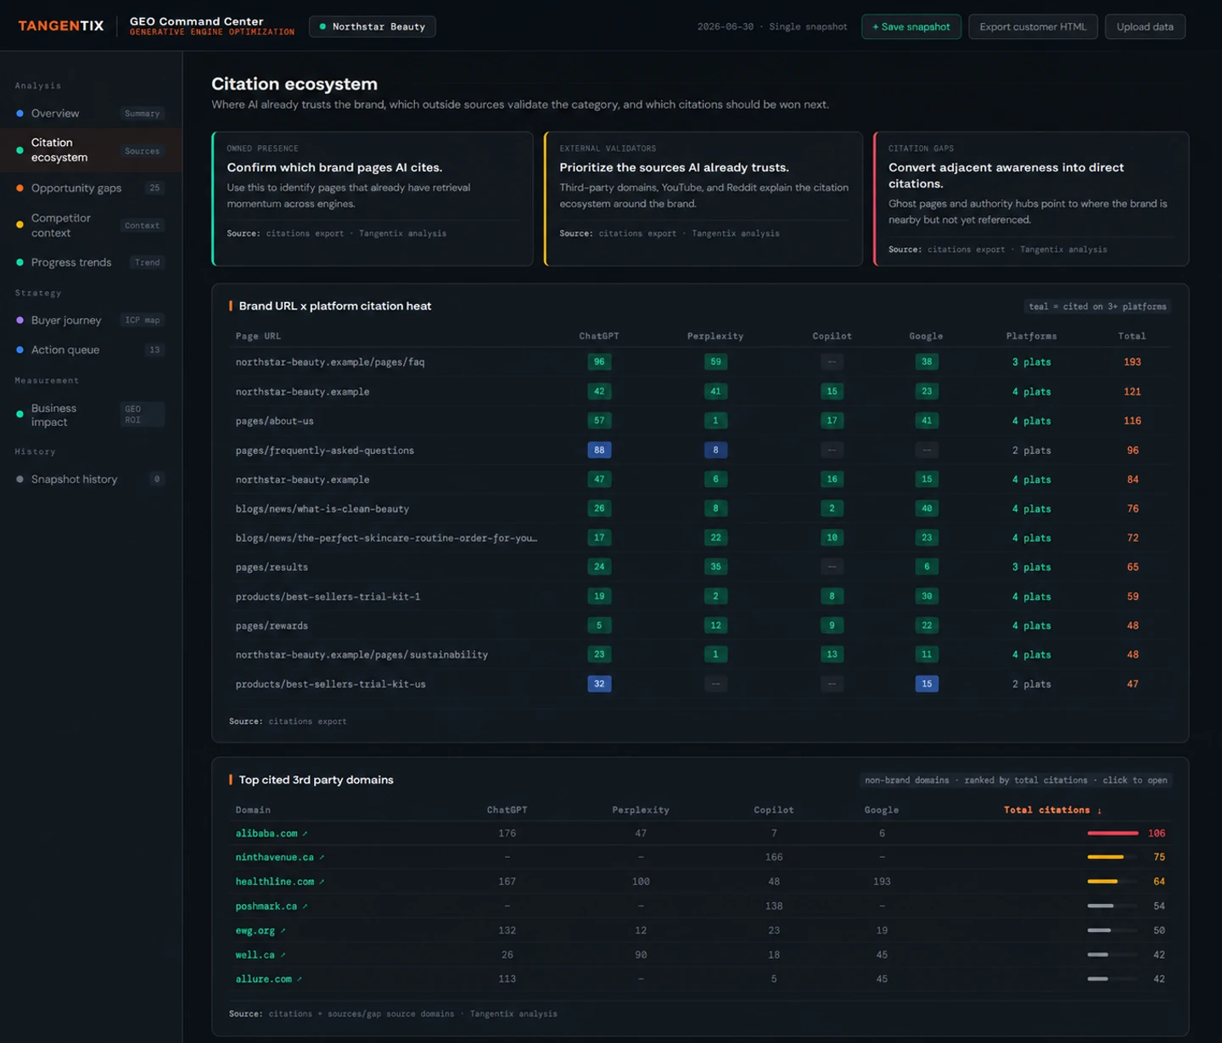Viewport: 1222px width, 1043px height.
Task: Click the Save snapshot button
Action: point(911,26)
